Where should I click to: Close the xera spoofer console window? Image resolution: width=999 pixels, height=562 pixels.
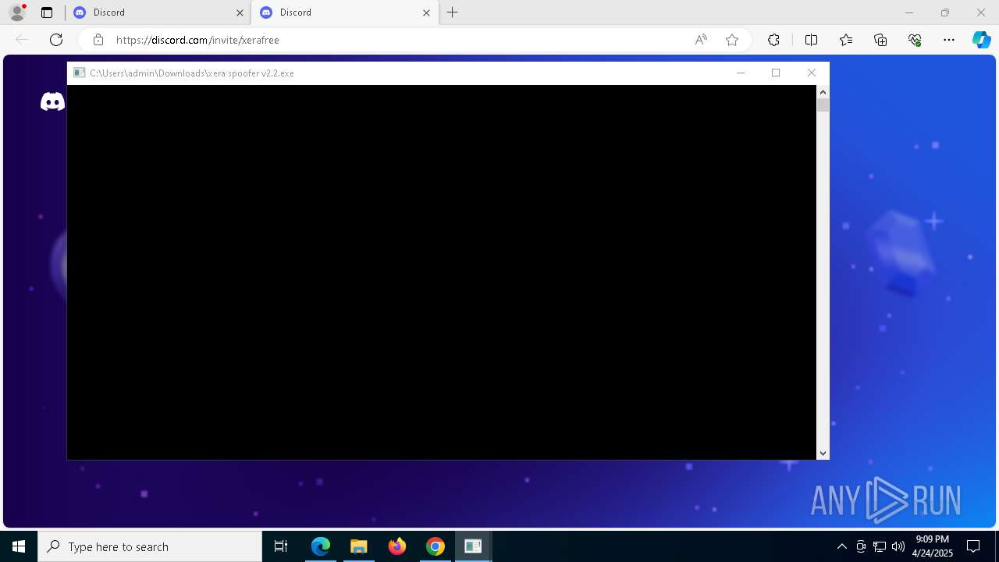(812, 73)
